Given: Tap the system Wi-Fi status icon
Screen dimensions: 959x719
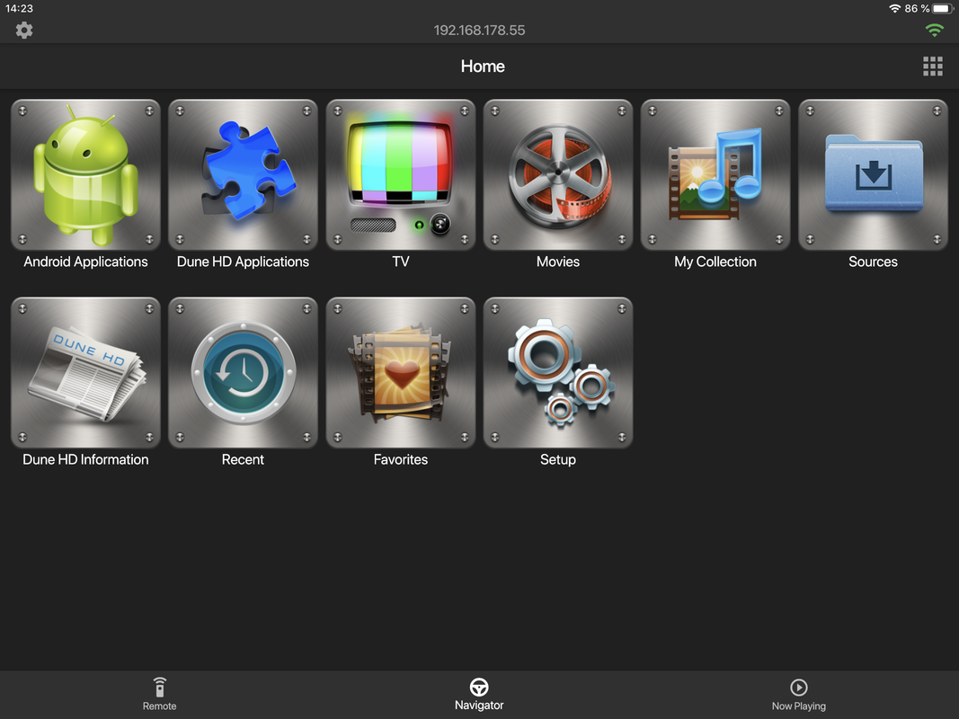Looking at the screenshot, I should pyautogui.click(x=895, y=9).
